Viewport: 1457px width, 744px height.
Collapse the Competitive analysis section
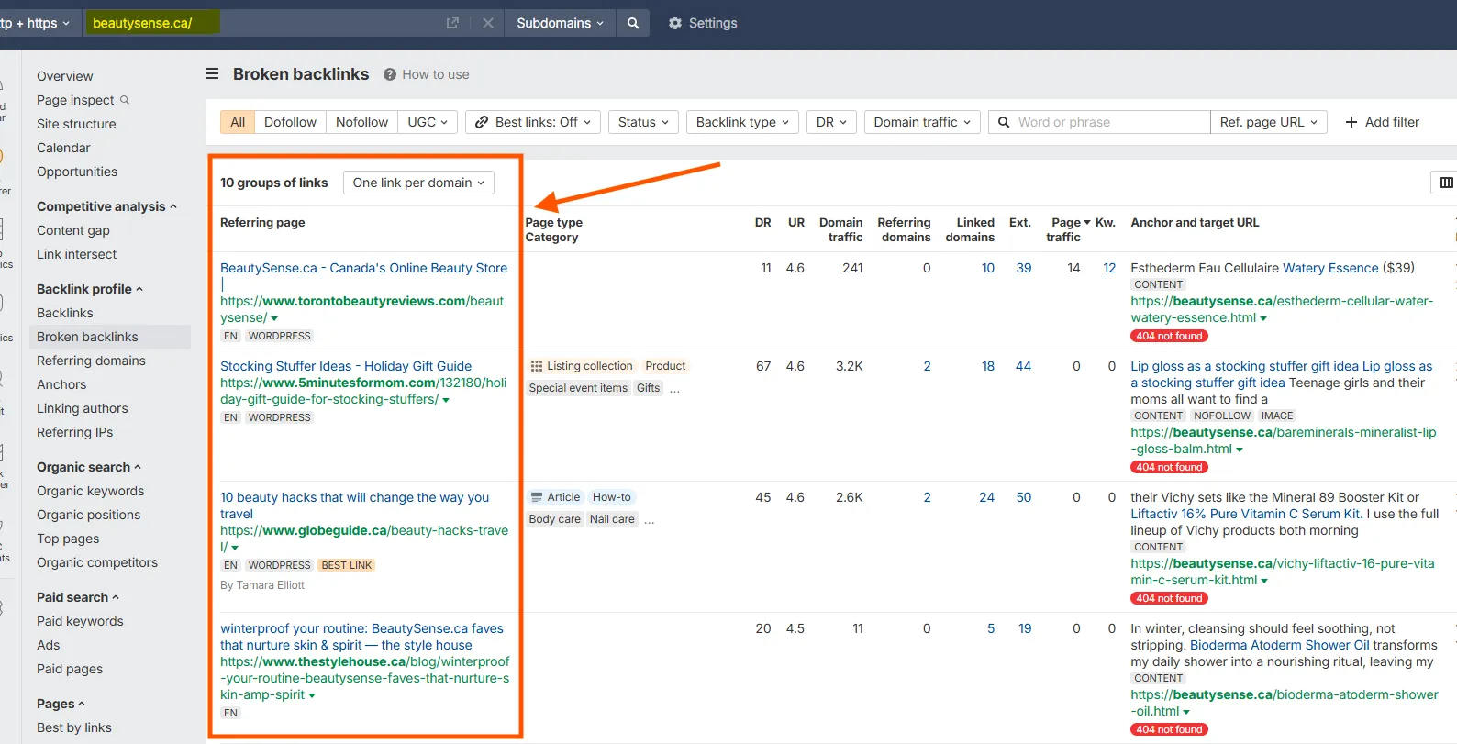point(173,207)
